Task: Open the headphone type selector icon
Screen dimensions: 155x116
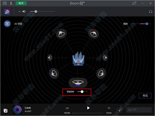Action: click(x=151, y=11)
